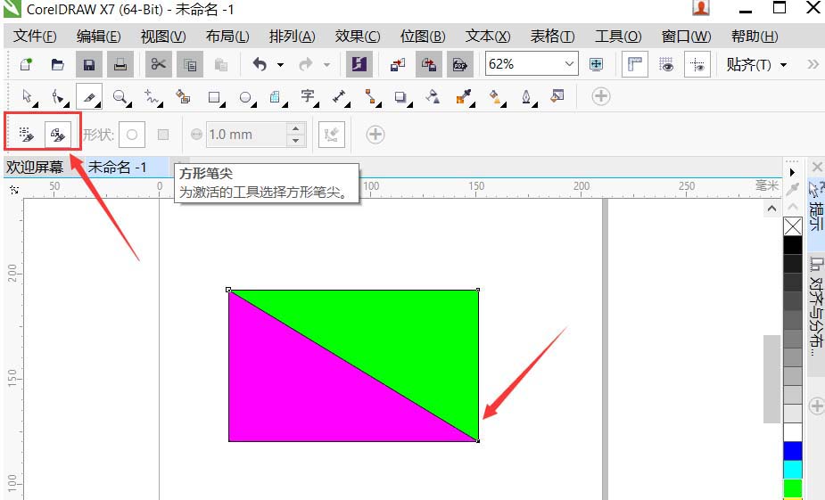This screenshot has height=500, width=825.
Task: Select the Artistic Media tool
Action: click(x=183, y=97)
